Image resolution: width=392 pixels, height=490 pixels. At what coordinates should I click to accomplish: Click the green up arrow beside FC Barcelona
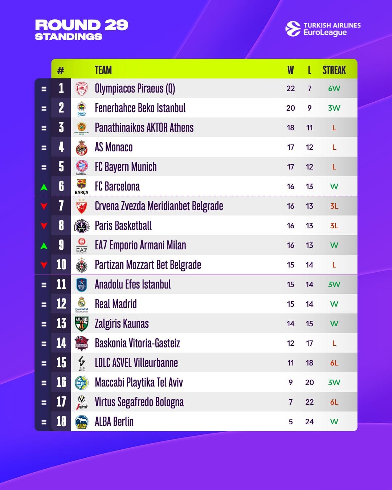pyautogui.click(x=44, y=187)
